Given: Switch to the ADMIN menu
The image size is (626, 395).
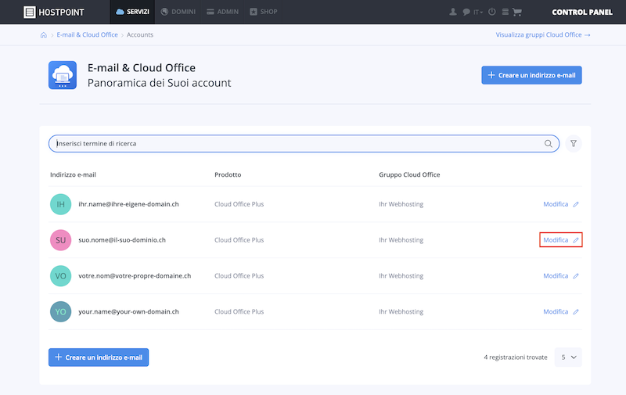Looking at the screenshot, I should (222, 12).
